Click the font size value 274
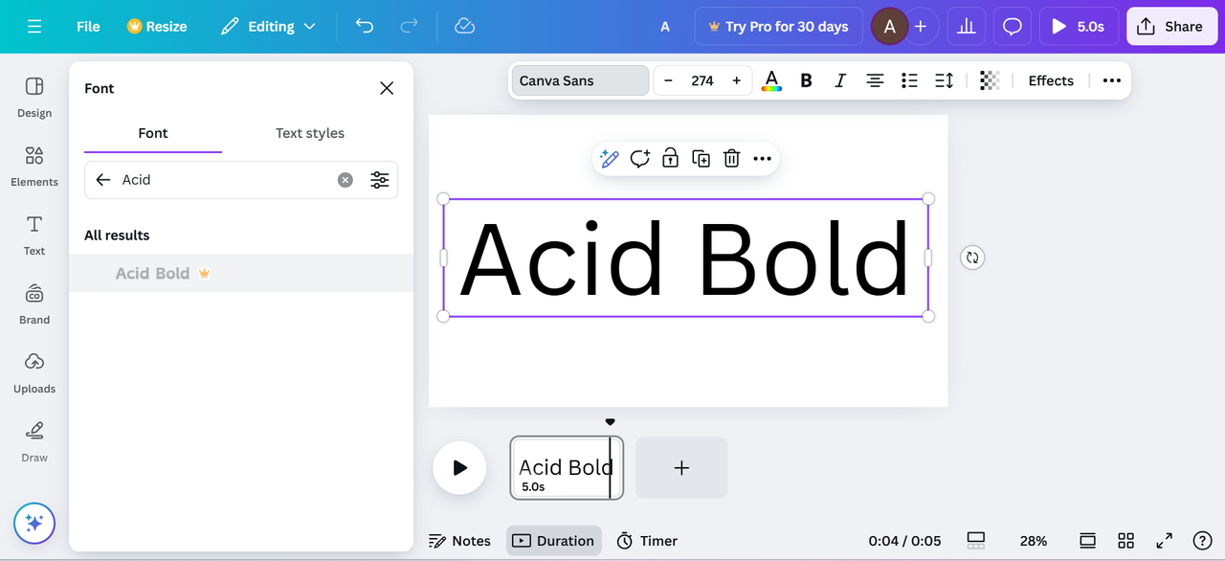 [702, 80]
